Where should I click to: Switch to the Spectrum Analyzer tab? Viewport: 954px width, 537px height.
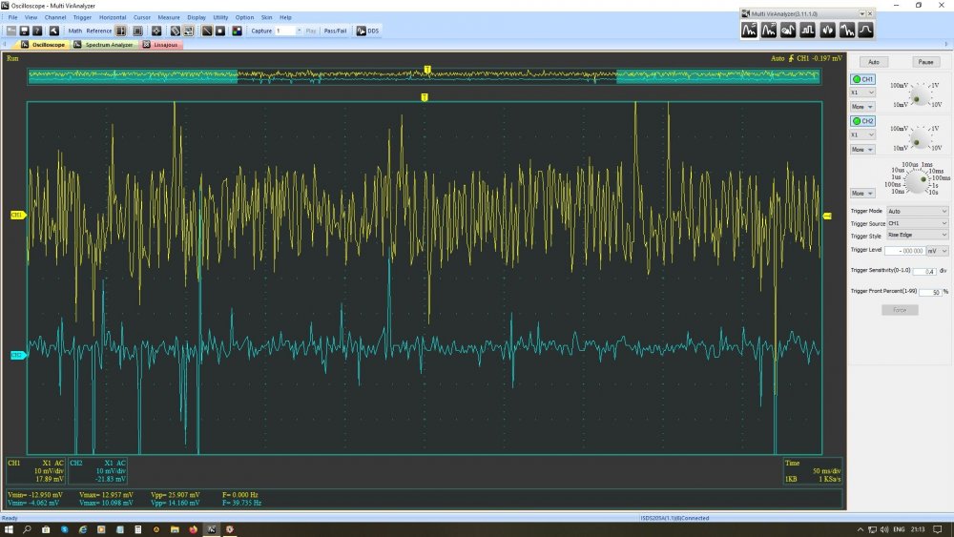(105, 45)
